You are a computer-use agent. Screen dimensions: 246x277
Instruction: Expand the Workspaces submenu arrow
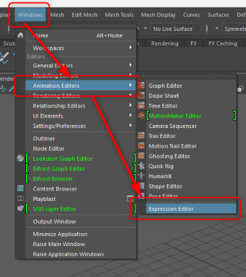pos(130,48)
